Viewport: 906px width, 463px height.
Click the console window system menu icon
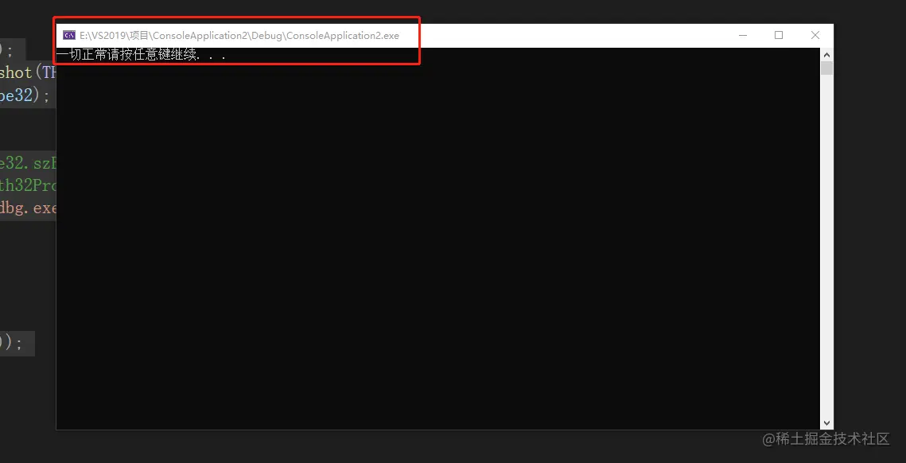click(x=68, y=35)
